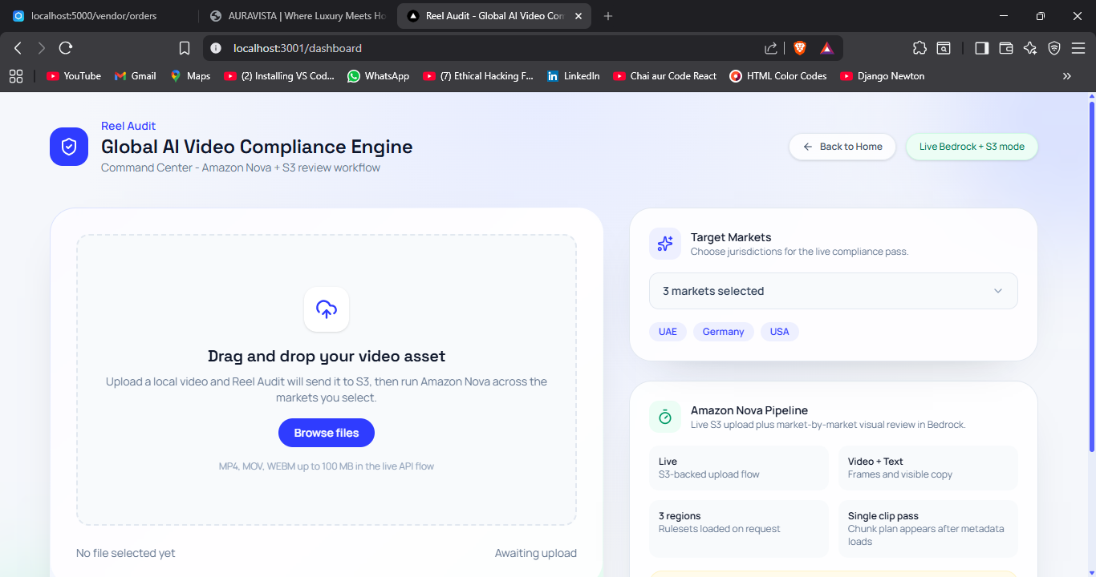The height and width of the screenshot is (577, 1096).
Task: Click "Drag and drop your video asset" text
Action: click(x=327, y=356)
